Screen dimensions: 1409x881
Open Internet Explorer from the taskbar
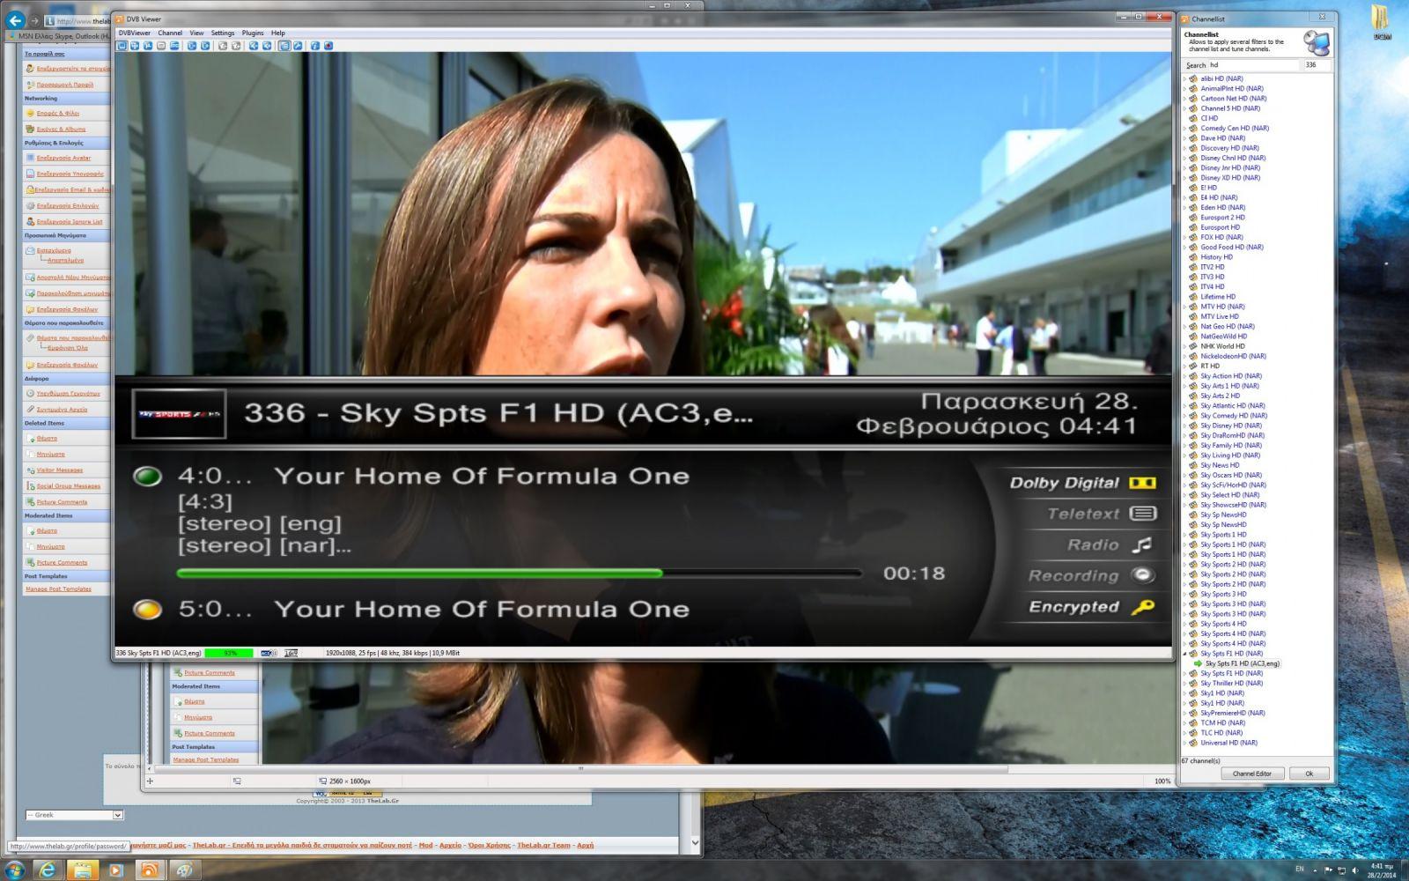[48, 870]
